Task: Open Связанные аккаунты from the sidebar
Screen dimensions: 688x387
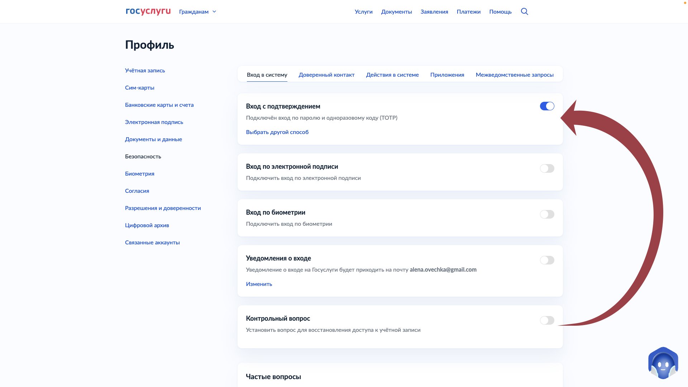Action: tap(152, 242)
